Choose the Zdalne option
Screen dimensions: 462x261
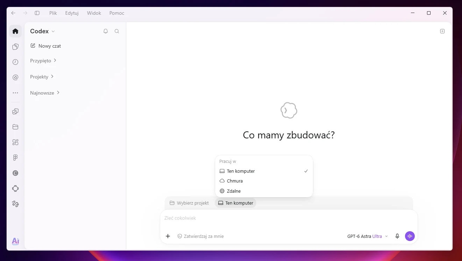tap(264, 191)
